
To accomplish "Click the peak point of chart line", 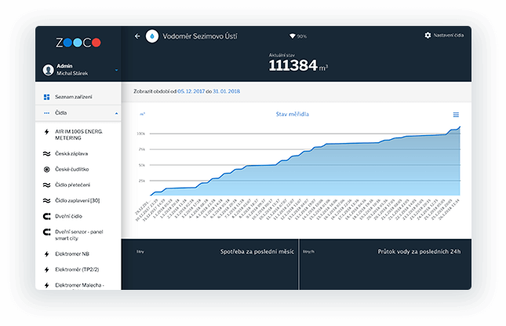I will pos(460,127).
